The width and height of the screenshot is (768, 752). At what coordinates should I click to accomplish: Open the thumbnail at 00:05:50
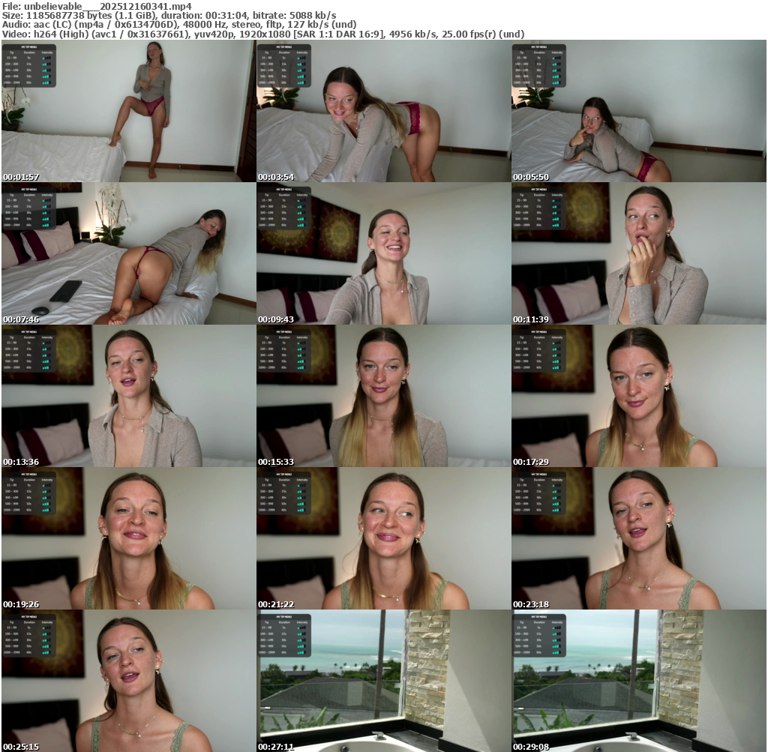coord(639,111)
